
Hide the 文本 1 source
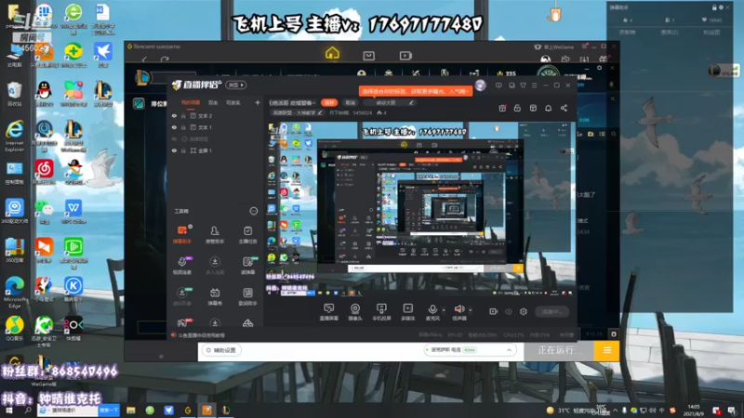174,127
